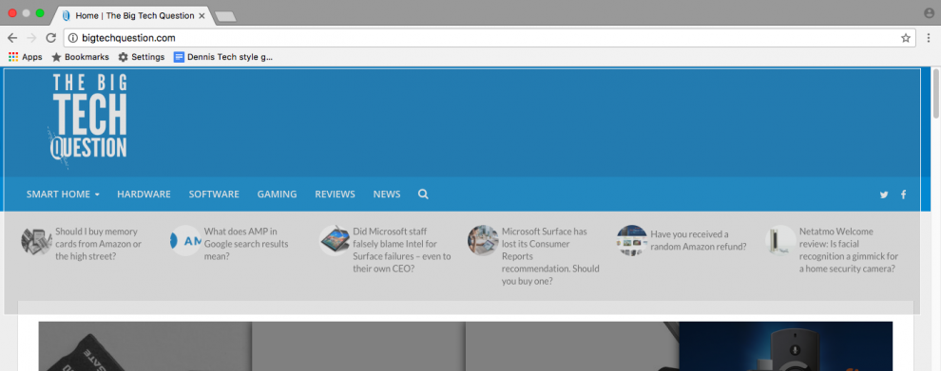Screen dimensions: 941x371
Task: Click the site search magnifier icon
Action: pyautogui.click(x=423, y=195)
